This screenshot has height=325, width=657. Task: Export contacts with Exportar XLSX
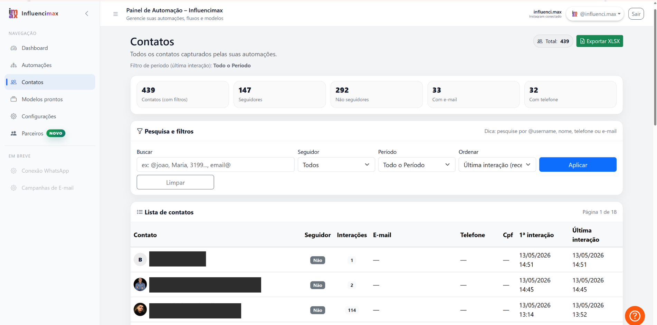coord(600,41)
